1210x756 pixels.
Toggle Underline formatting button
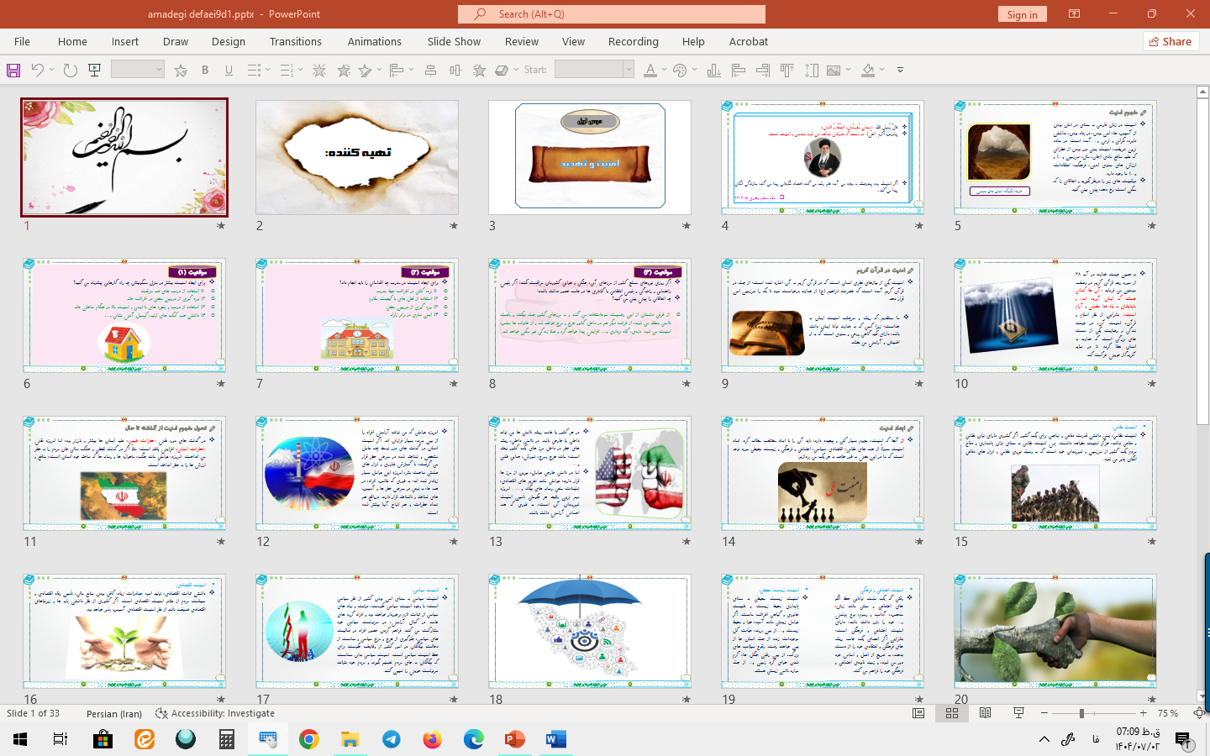(229, 71)
